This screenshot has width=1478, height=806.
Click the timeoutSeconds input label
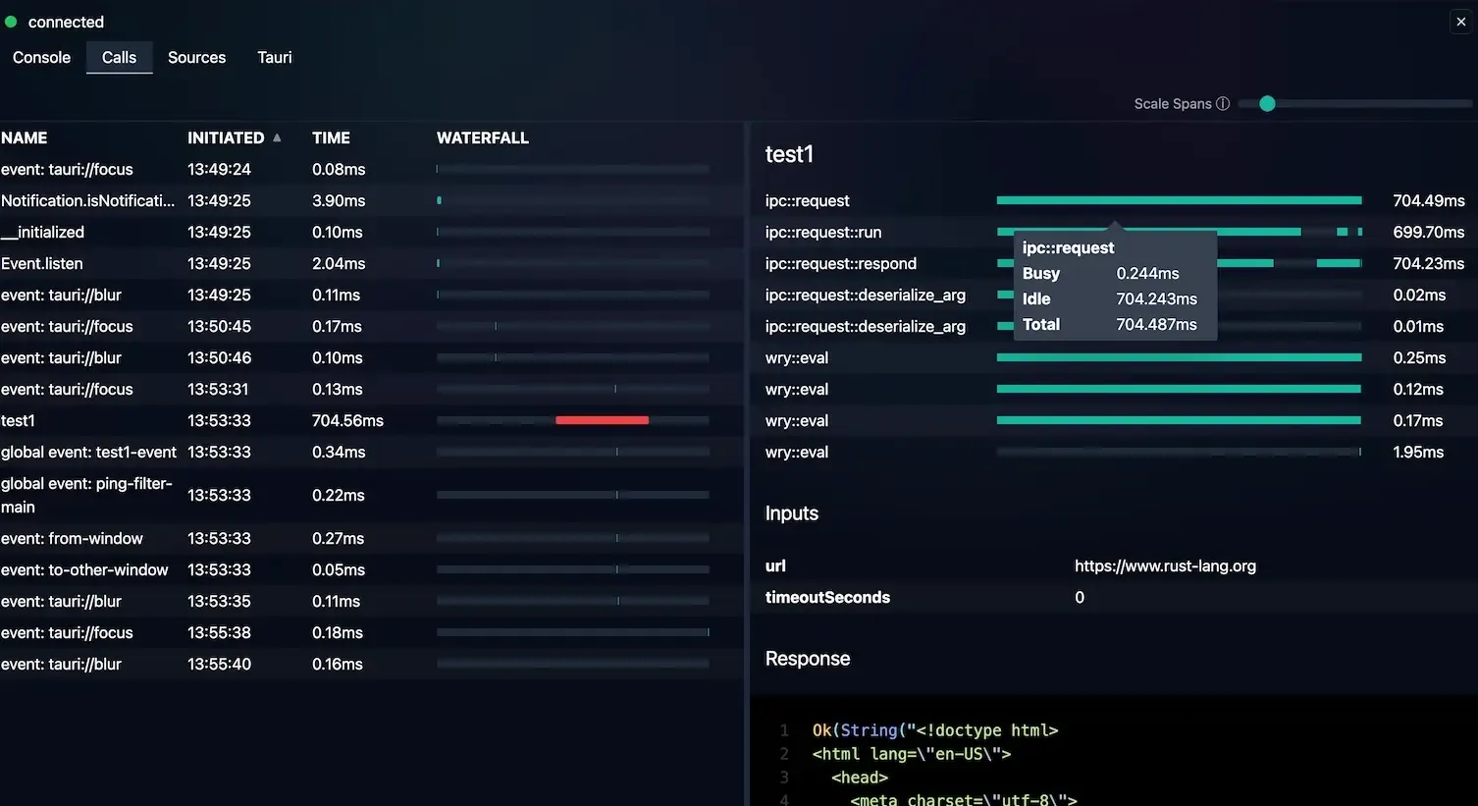click(x=827, y=597)
